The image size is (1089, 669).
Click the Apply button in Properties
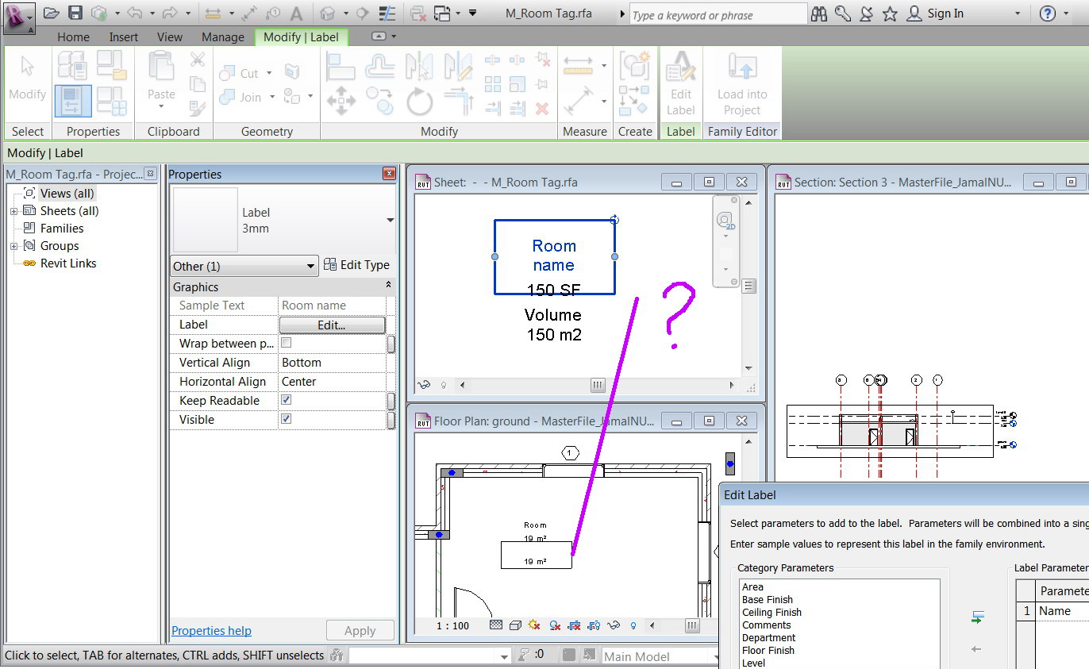point(360,630)
